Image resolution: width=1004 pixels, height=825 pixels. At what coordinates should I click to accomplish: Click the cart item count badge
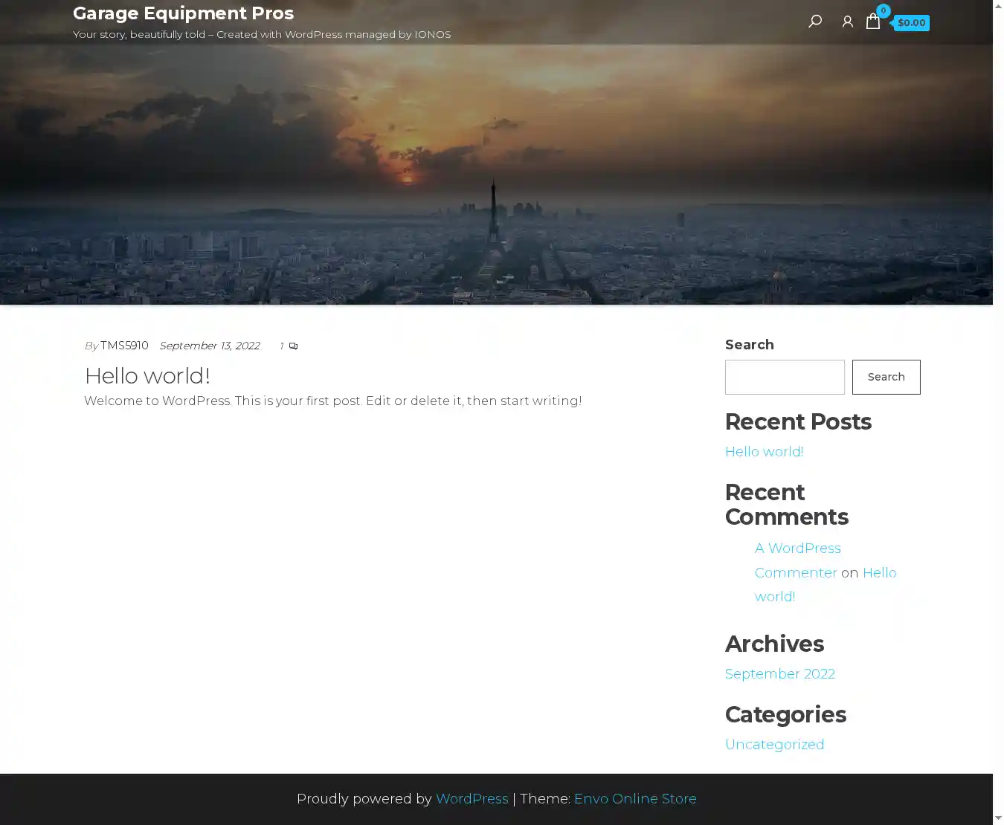tap(883, 10)
